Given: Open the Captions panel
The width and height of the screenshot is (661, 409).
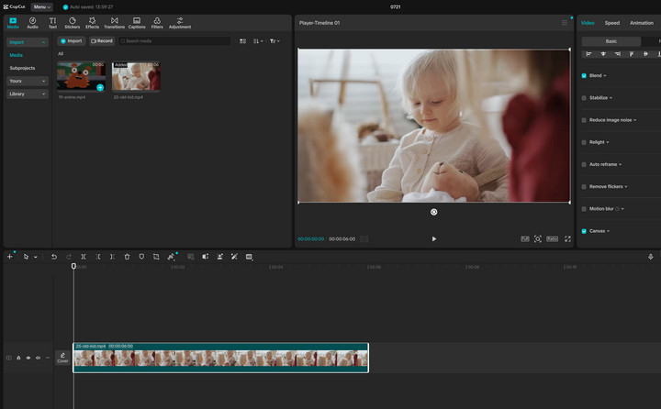Looking at the screenshot, I should [137, 23].
